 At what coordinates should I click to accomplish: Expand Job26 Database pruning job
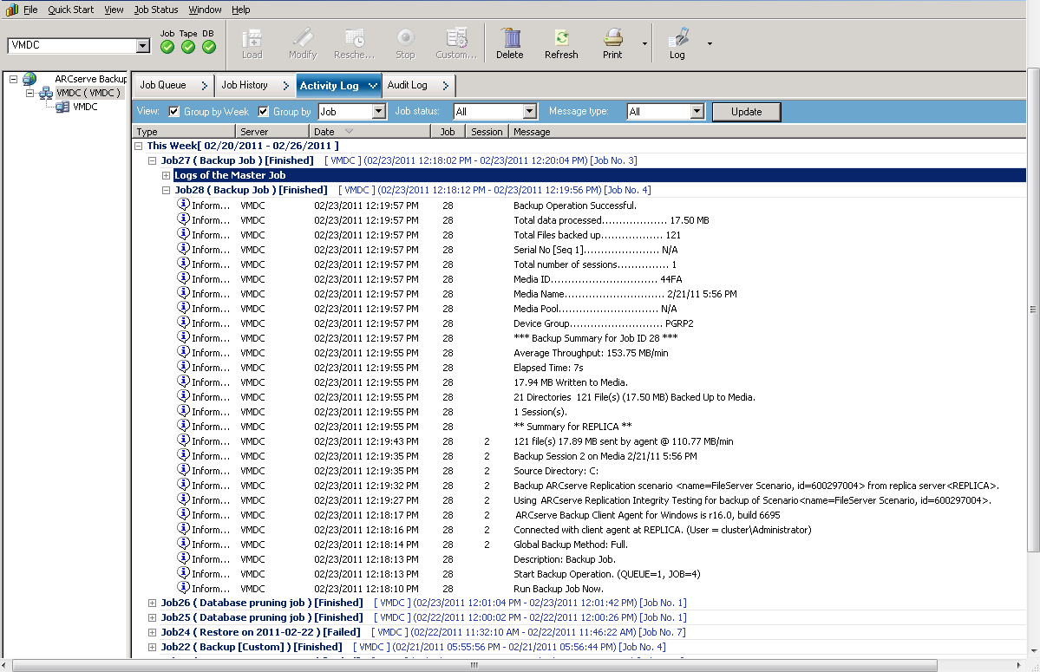[x=152, y=603]
